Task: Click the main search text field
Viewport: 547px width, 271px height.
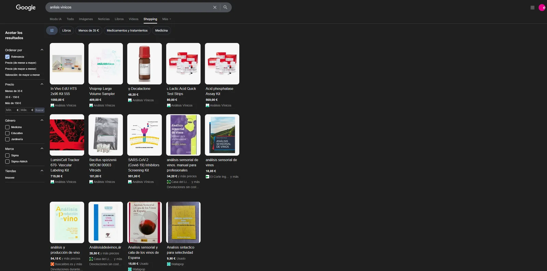Action: click(x=130, y=7)
